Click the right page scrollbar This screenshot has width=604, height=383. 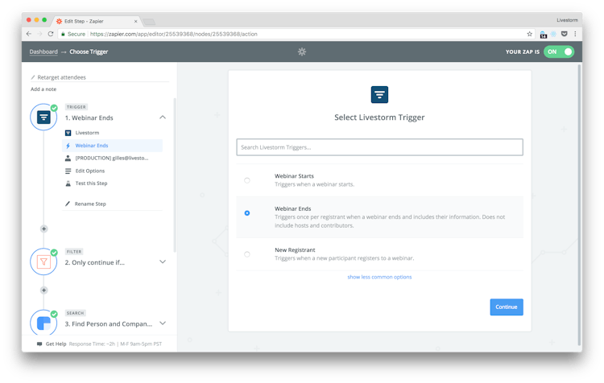(579, 205)
